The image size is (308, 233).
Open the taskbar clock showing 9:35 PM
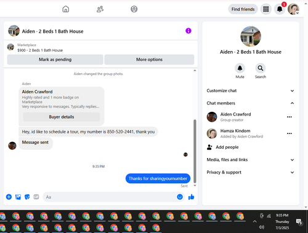[282, 221]
